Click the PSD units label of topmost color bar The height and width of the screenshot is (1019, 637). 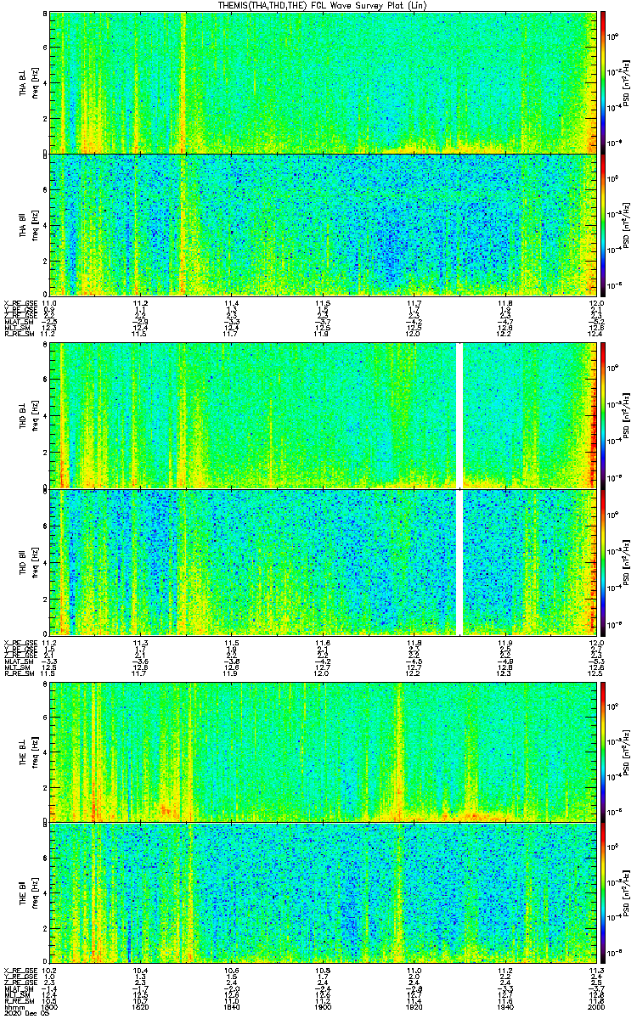(626, 82)
